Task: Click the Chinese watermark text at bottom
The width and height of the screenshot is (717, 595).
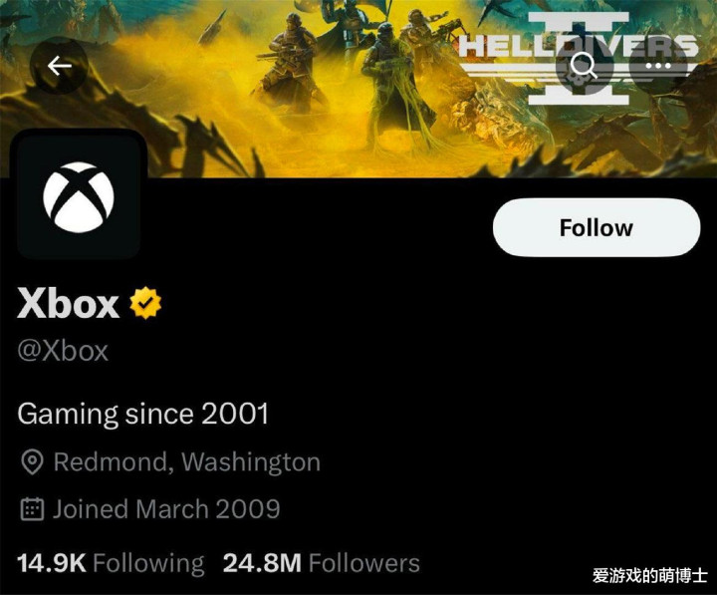Action: point(650,575)
